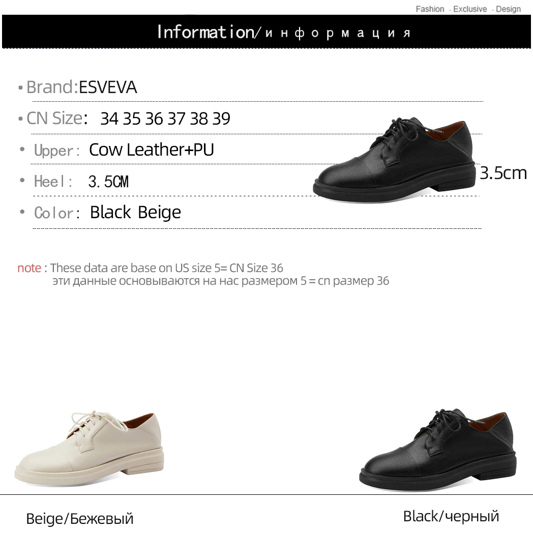533x533 pixels.
Task: Click the Fashion Exclusive Design tagline
Action: pos(468,9)
